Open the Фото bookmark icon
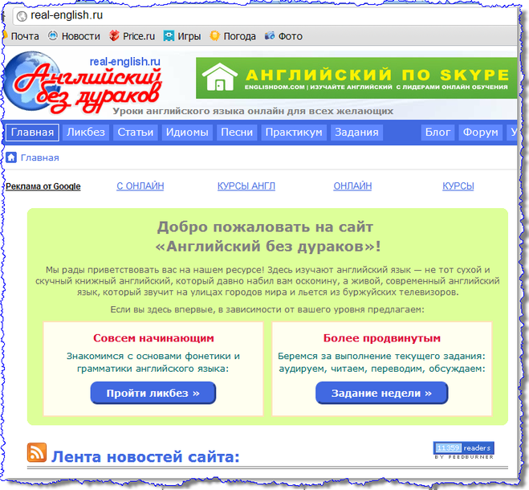The height and width of the screenshot is (490, 529). click(270, 36)
